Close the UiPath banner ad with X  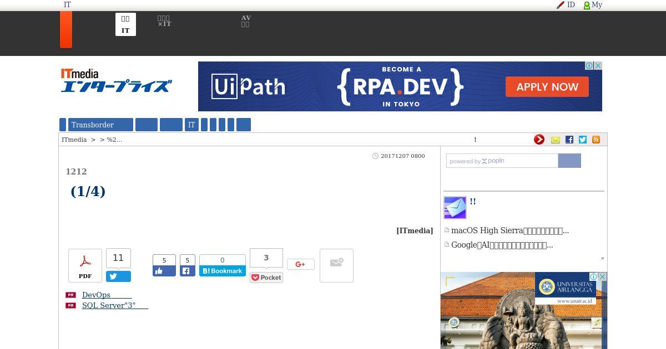click(598, 65)
